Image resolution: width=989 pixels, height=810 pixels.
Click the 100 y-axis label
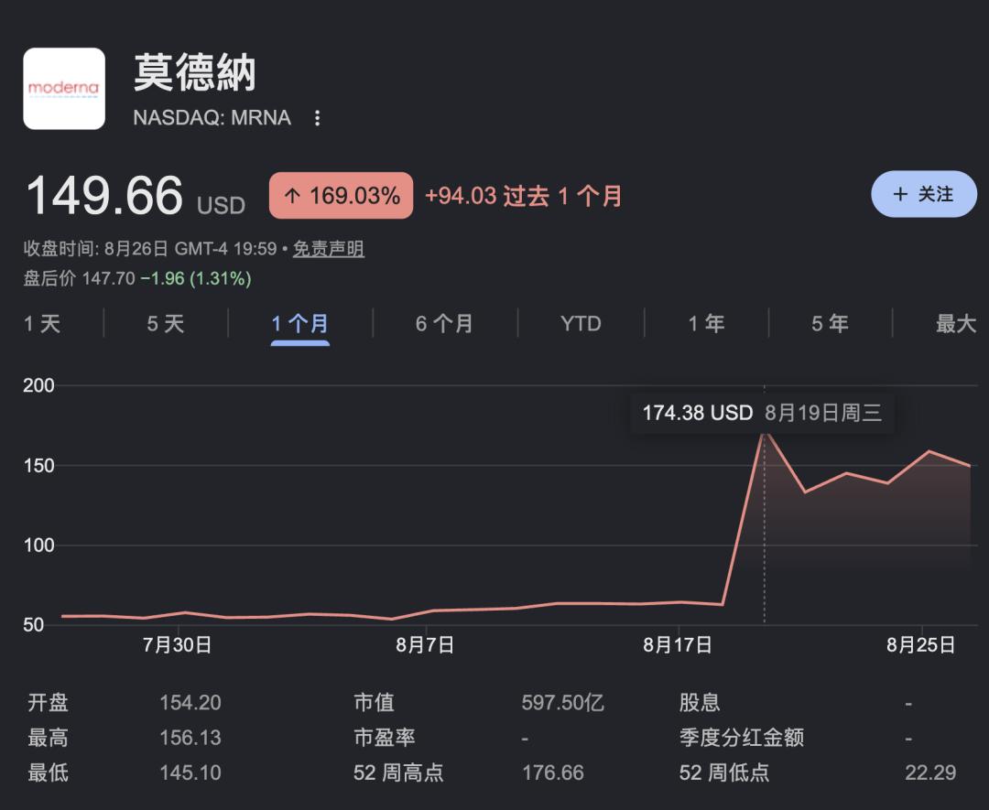click(38, 545)
